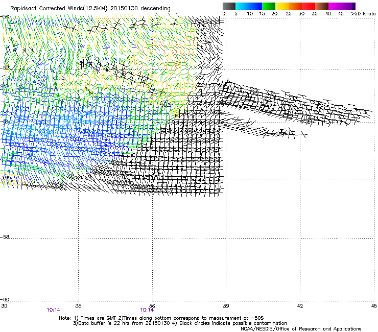The image size is (378, 332).
Task: Click the longitude label '42'
Action: point(300,306)
